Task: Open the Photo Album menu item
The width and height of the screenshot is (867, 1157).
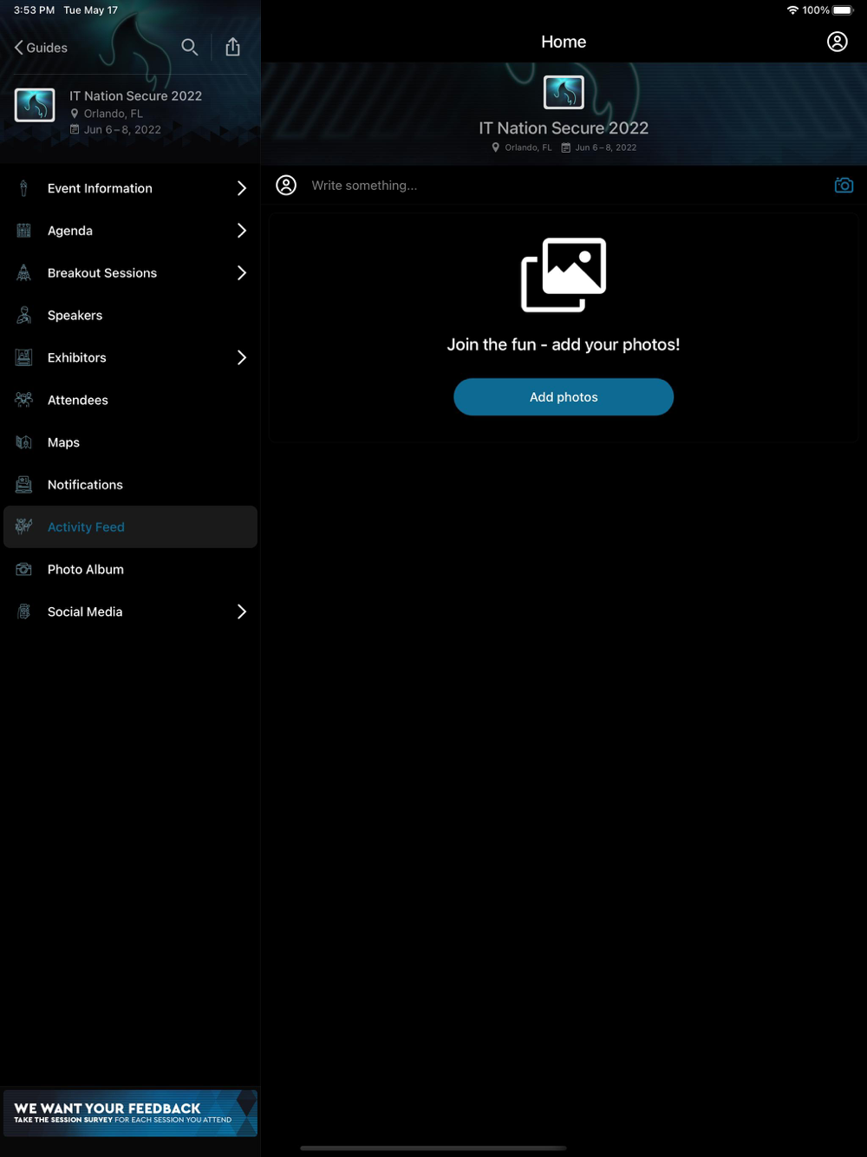Action: [130, 569]
